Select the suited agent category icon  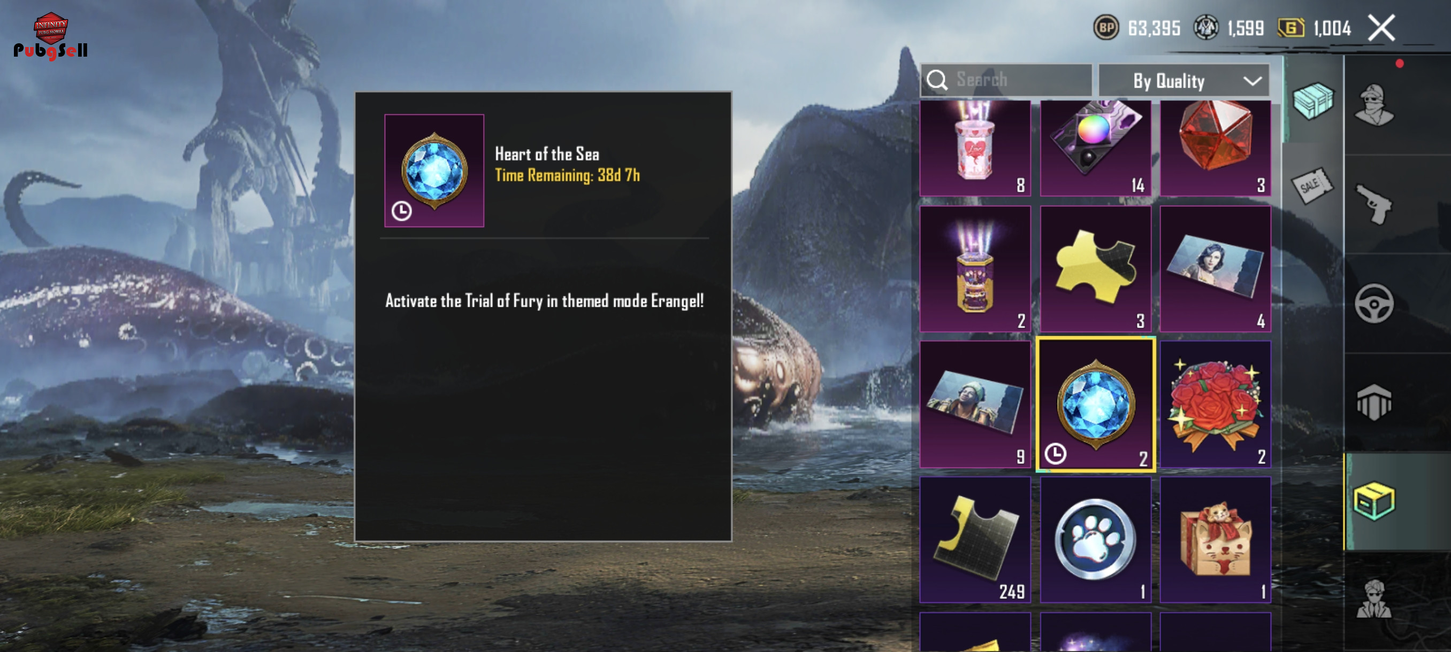[1374, 599]
